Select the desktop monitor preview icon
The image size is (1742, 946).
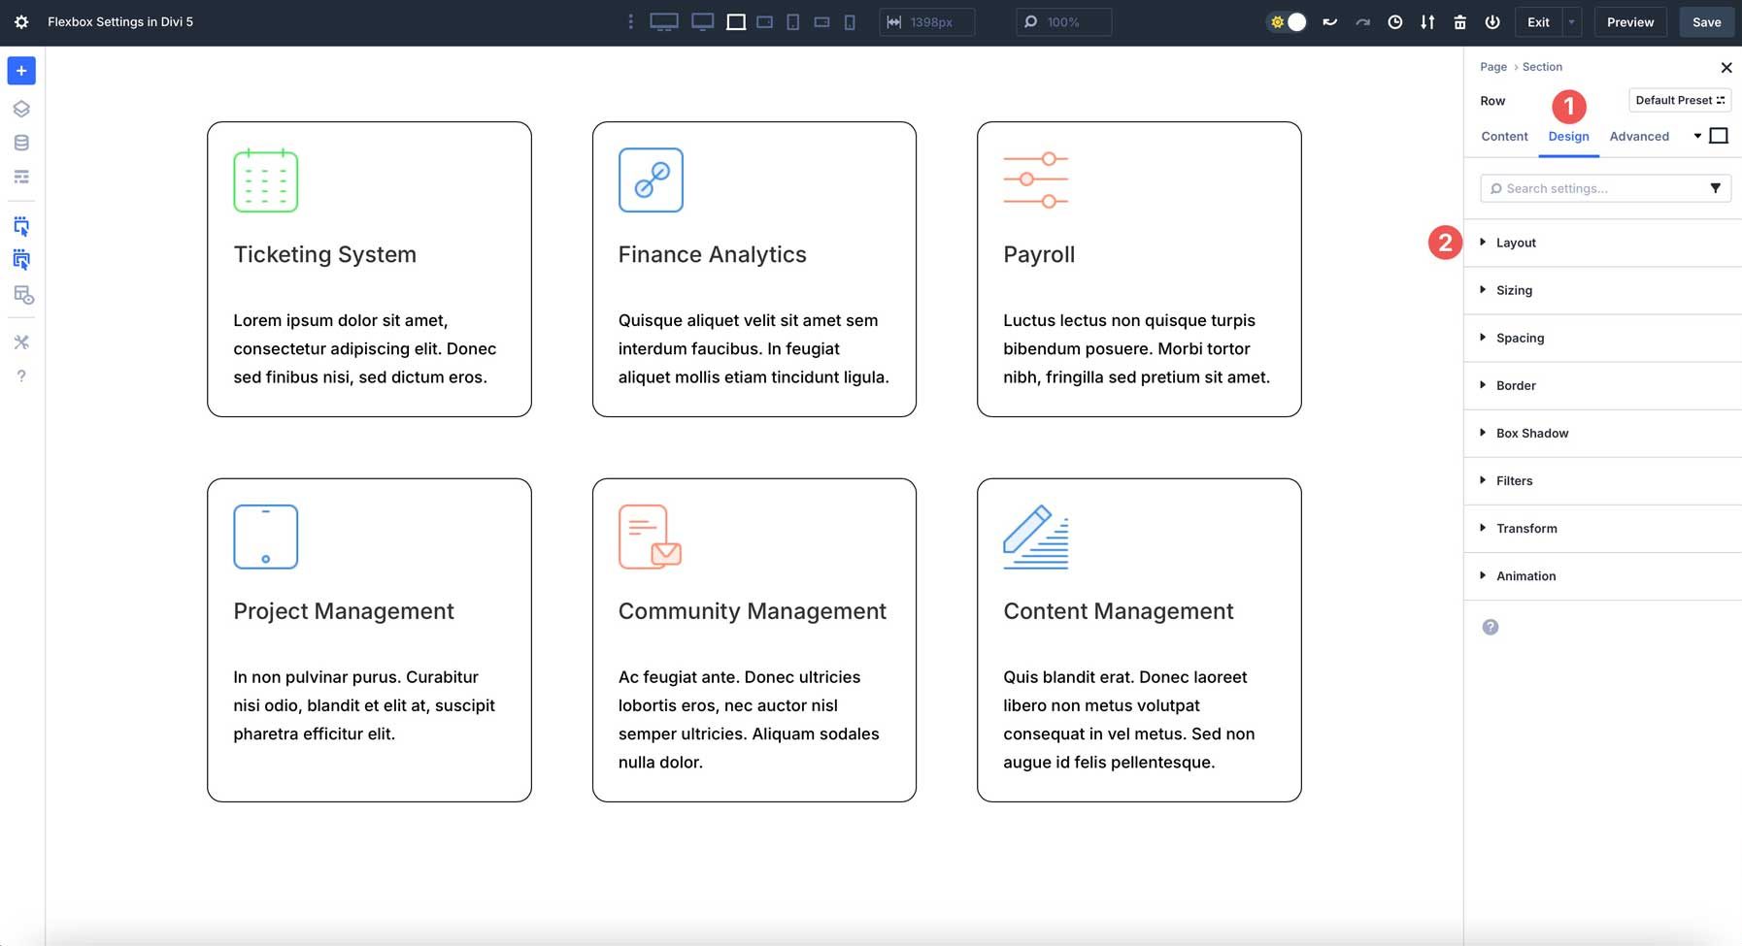click(664, 21)
